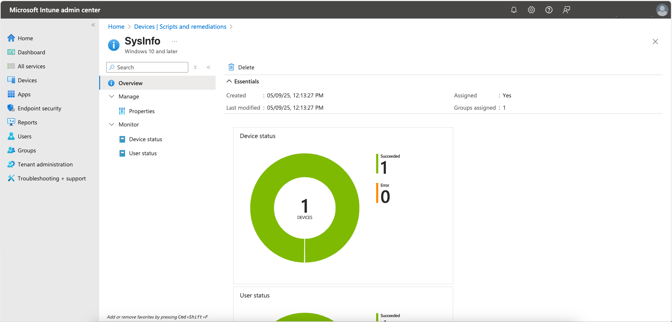Click Windows 10 and later subtitle
Image resolution: width=672 pixels, height=322 pixels.
coord(151,51)
